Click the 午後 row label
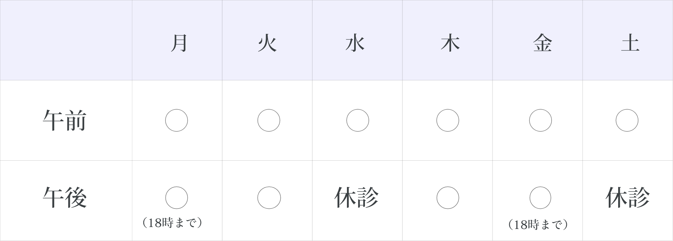 (65, 198)
